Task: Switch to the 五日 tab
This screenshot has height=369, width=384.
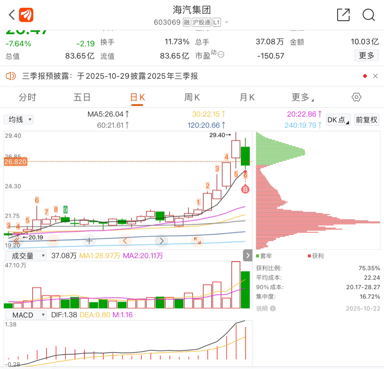Action: point(82,97)
